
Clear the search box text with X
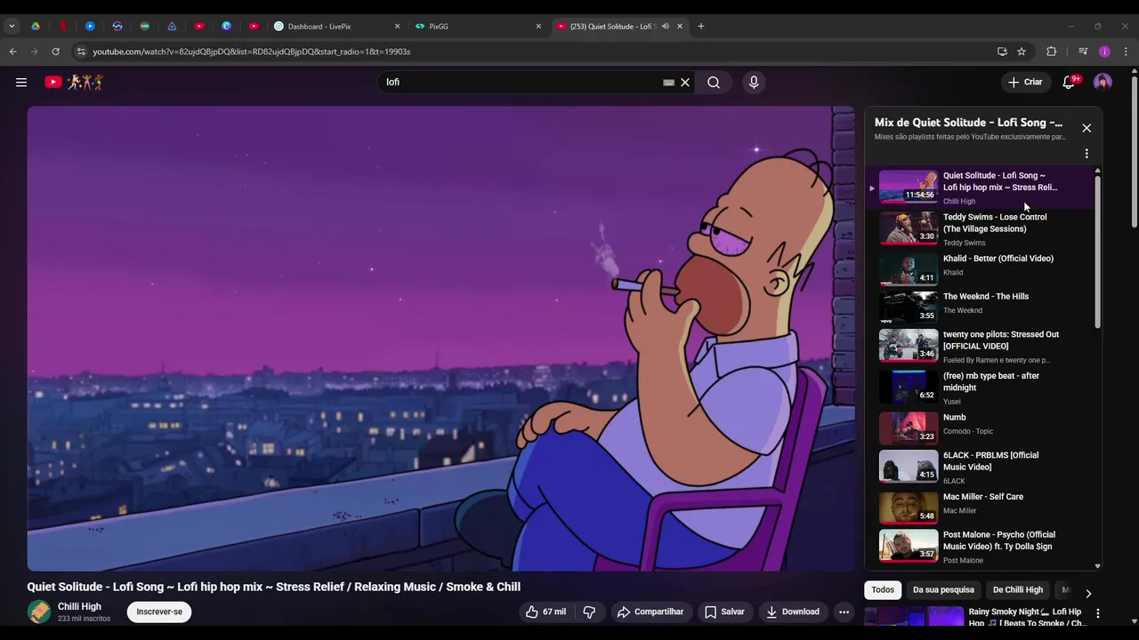[x=685, y=82]
